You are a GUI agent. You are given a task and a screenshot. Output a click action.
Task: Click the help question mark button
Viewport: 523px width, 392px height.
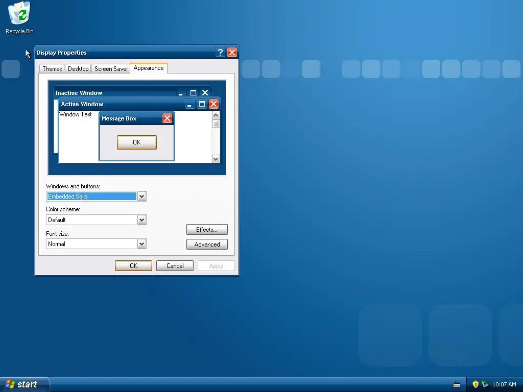click(220, 53)
